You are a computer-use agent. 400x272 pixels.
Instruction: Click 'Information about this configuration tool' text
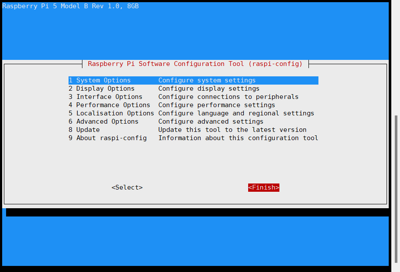pyautogui.click(x=238, y=138)
